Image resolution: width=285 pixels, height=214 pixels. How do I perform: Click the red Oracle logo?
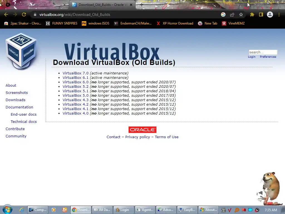click(142, 130)
